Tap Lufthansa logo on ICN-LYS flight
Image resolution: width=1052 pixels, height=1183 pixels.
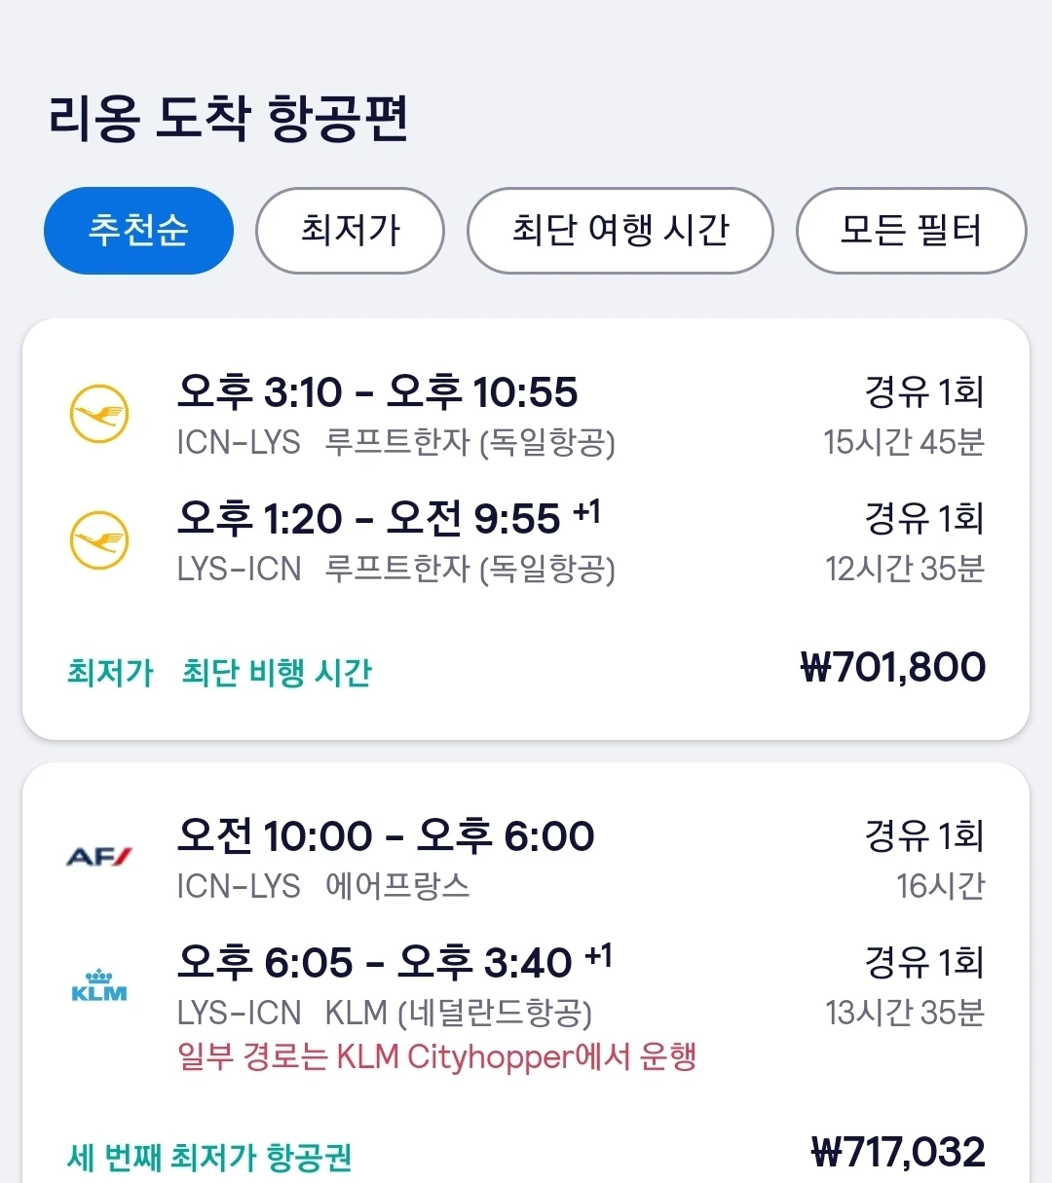tap(99, 415)
